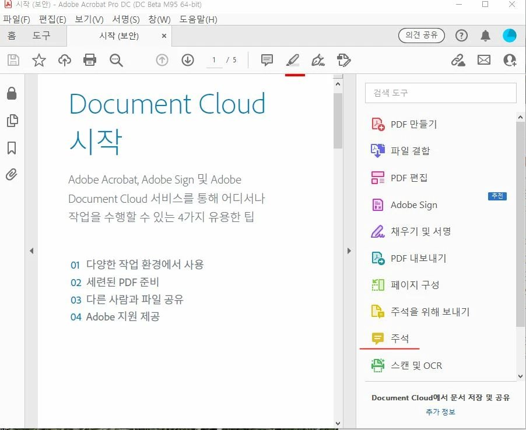
Task: Jump to 03 다른 사람과 파일 공유
Action: (127, 299)
